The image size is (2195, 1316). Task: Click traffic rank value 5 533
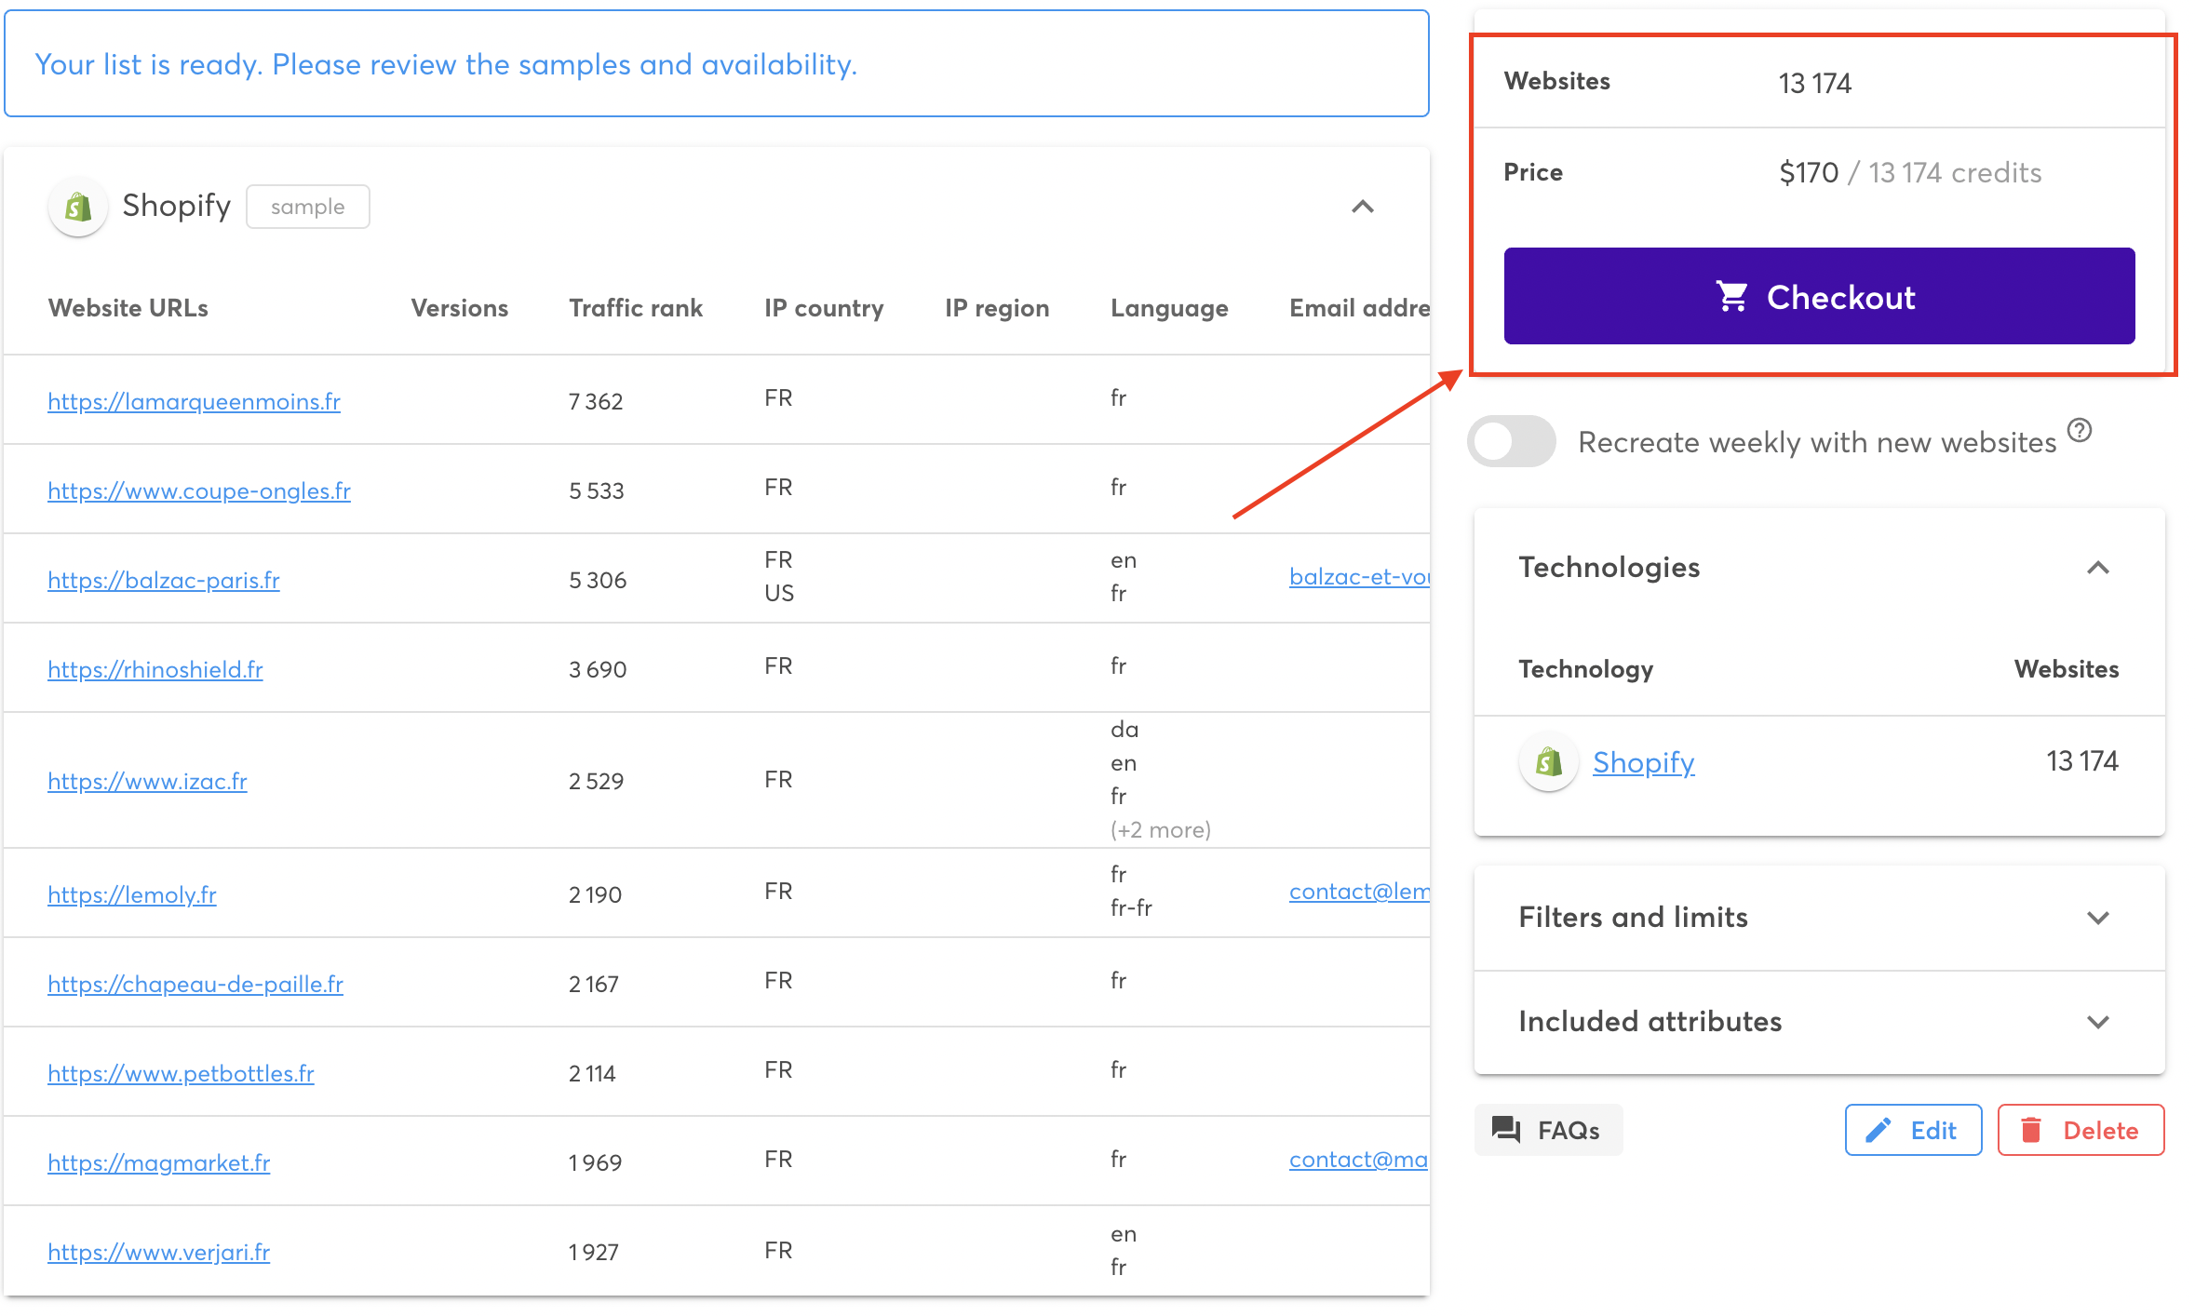click(597, 490)
